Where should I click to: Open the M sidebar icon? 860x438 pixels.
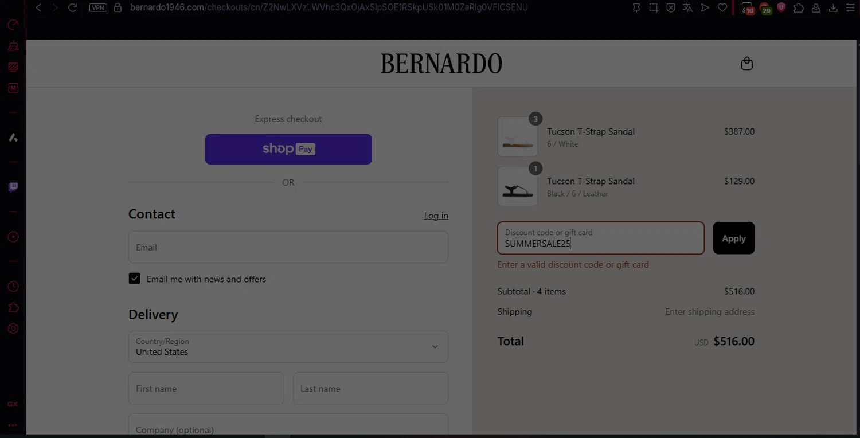(x=13, y=88)
